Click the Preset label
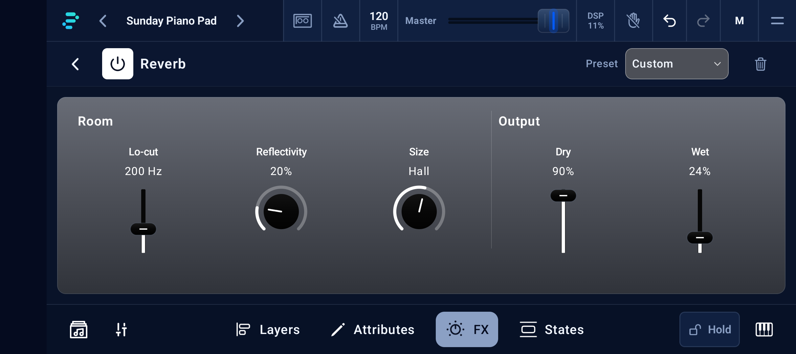This screenshot has width=796, height=354. click(x=602, y=64)
